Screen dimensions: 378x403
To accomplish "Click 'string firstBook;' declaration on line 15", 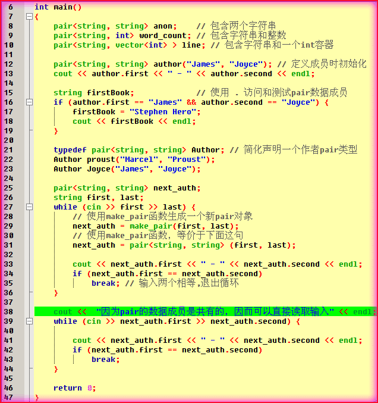I will [94, 93].
